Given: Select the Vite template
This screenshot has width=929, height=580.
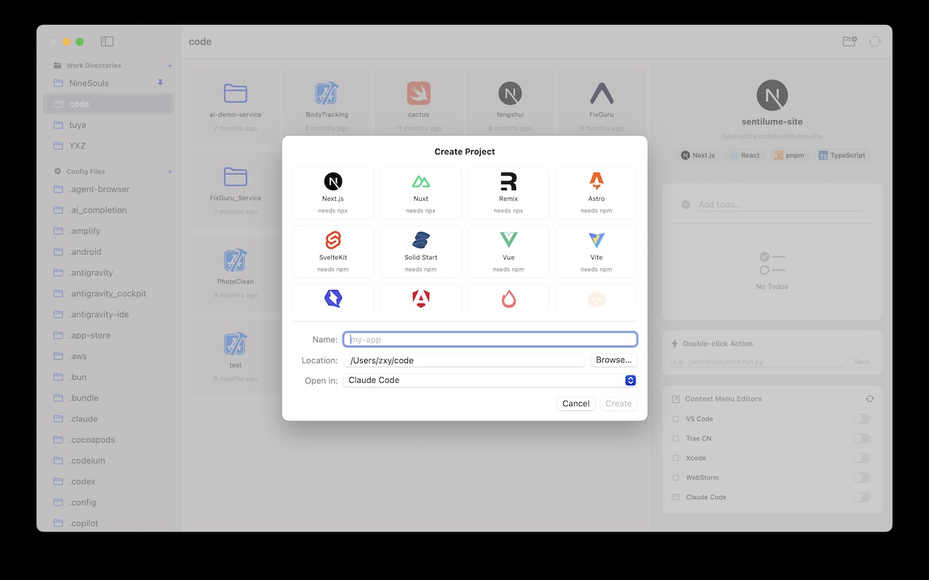Looking at the screenshot, I should (x=597, y=252).
